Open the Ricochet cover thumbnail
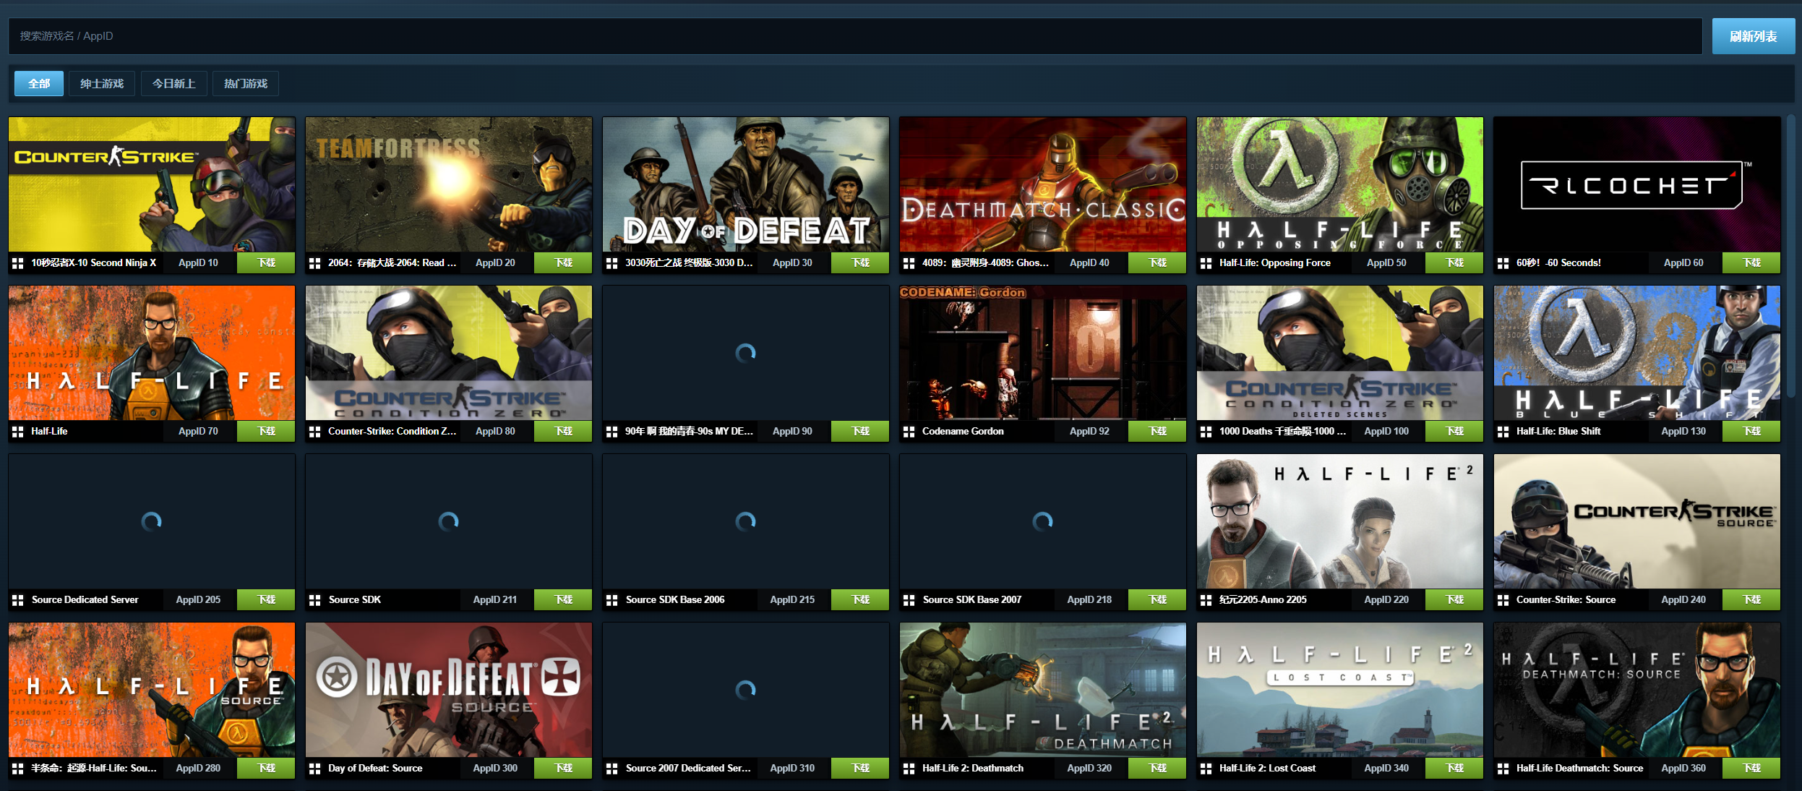The height and width of the screenshot is (791, 1802). (1637, 184)
